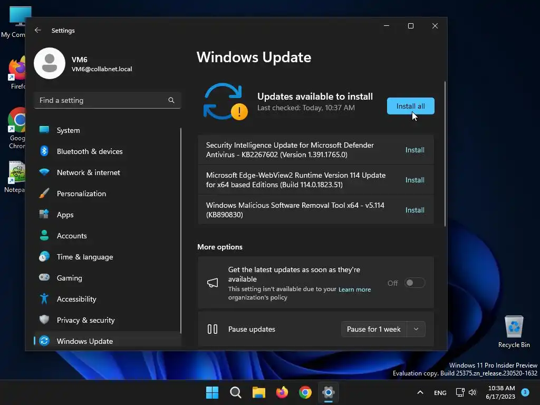Launch Firefox from the taskbar
This screenshot has width=540, height=405.
click(x=282, y=392)
